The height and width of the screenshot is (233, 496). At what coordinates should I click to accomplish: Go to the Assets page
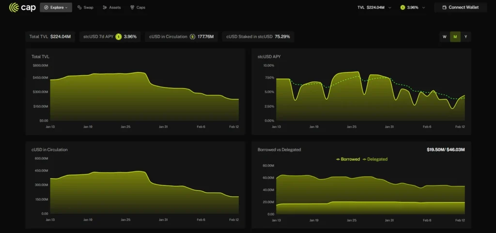tap(115, 8)
